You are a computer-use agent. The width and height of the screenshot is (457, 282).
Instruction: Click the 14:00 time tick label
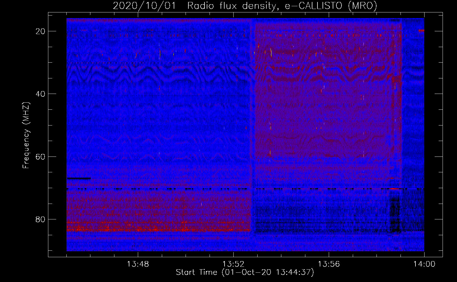pos(424,264)
